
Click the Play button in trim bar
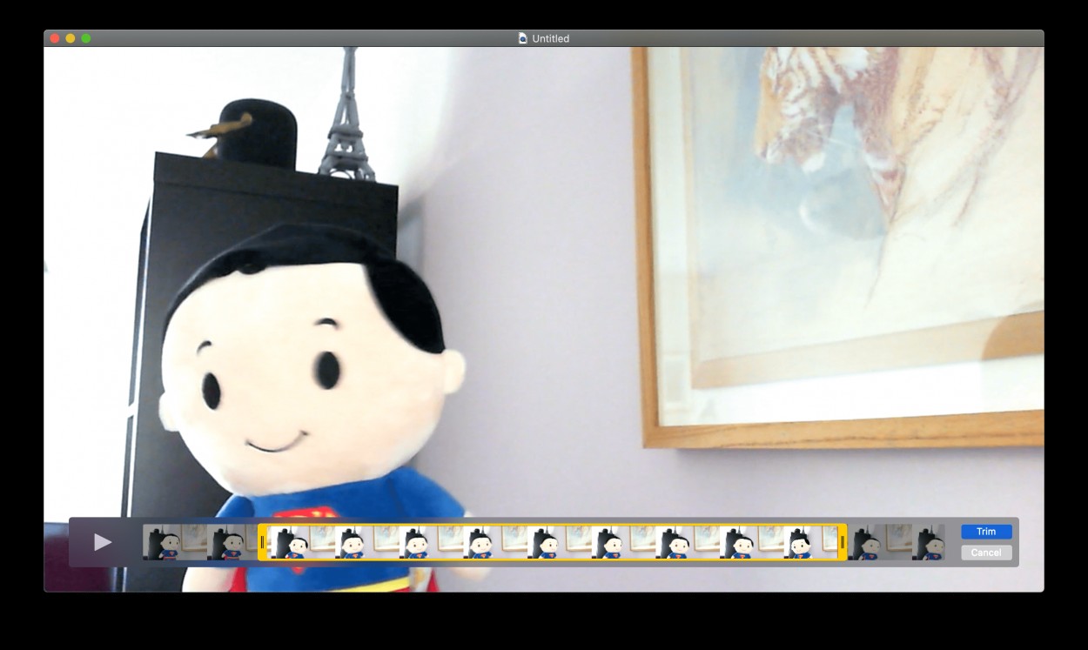coord(103,542)
